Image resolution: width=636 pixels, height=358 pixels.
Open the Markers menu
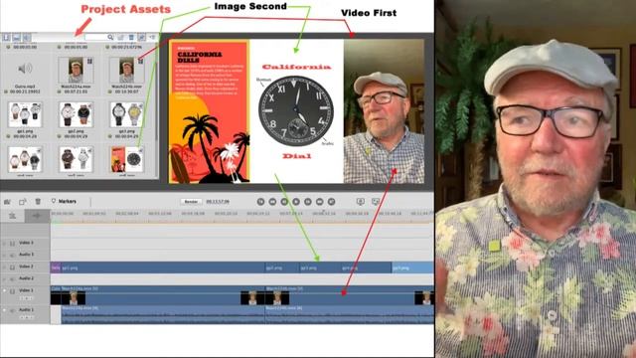point(64,201)
